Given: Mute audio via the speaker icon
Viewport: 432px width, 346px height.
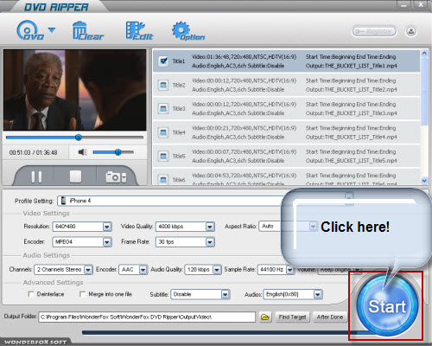Looking at the screenshot, I should click(x=82, y=152).
